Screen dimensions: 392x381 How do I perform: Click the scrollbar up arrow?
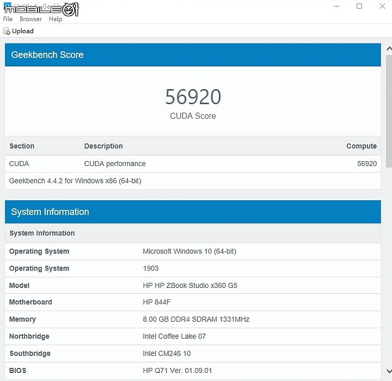point(389,49)
